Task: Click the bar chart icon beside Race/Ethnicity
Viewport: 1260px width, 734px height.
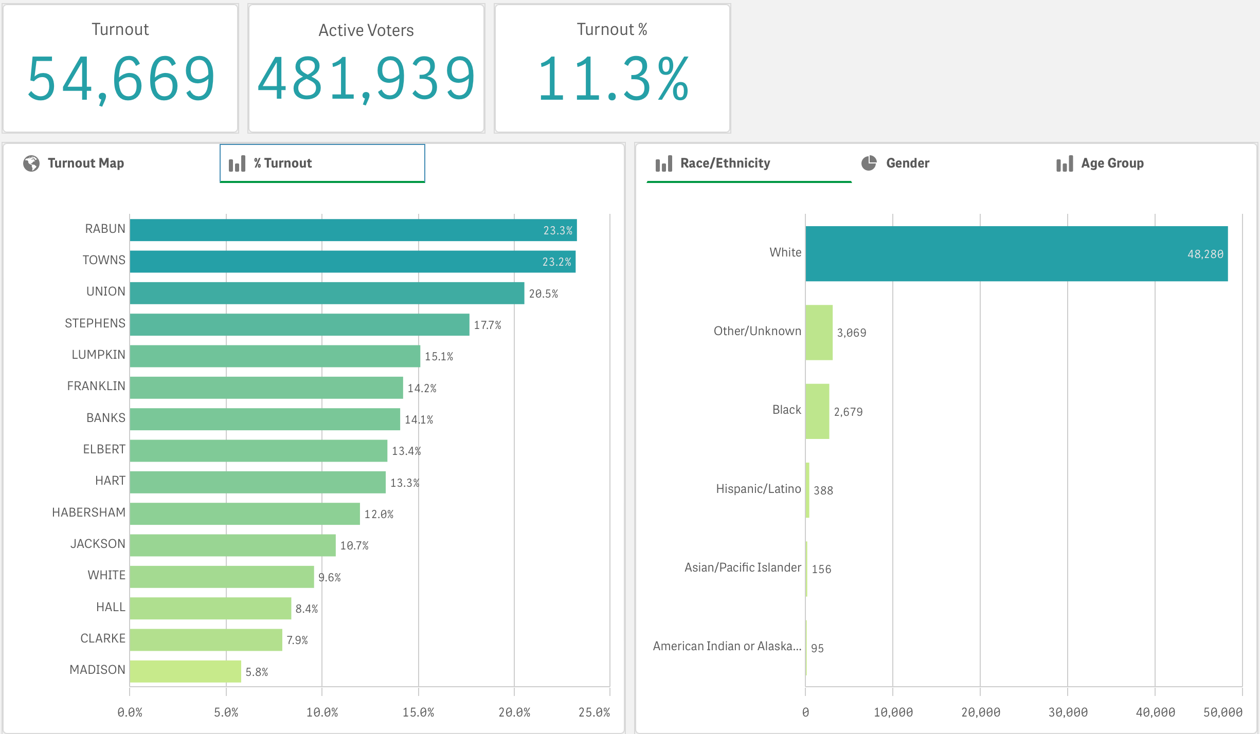Action: pos(664,163)
